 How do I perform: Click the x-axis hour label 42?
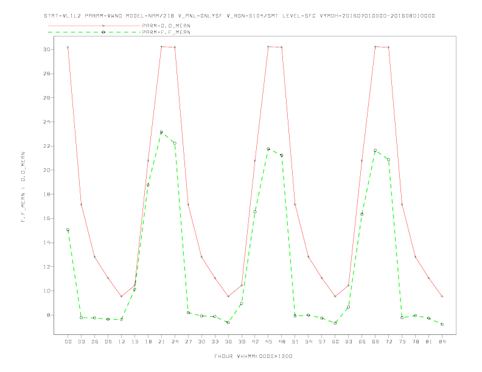coord(255,342)
